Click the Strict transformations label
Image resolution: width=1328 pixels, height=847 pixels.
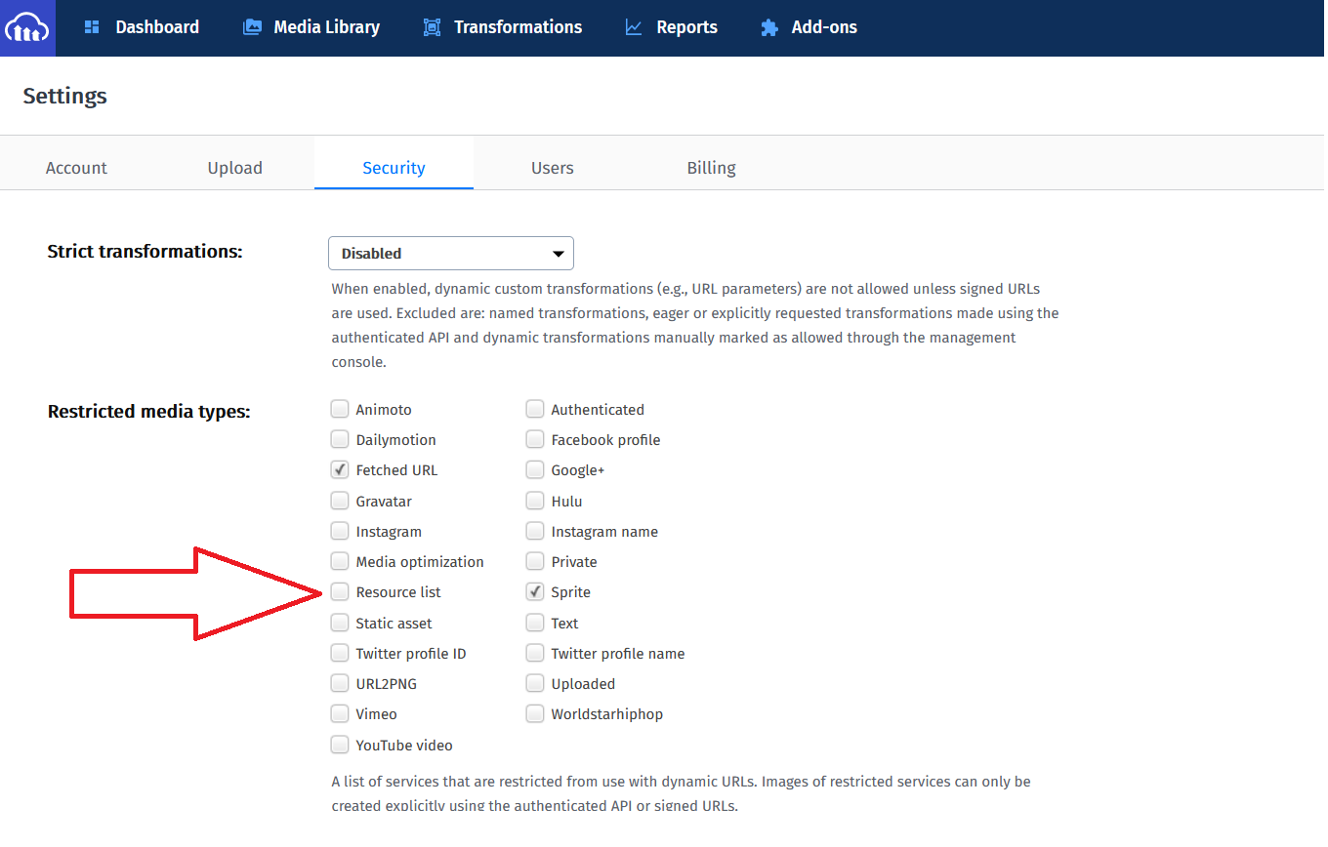tap(145, 251)
